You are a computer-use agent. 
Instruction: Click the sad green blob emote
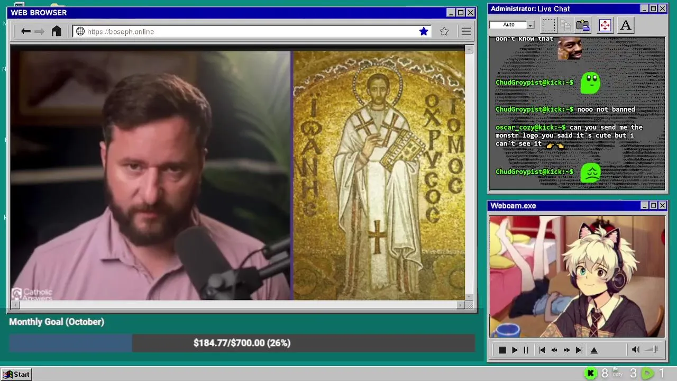(591, 173)
